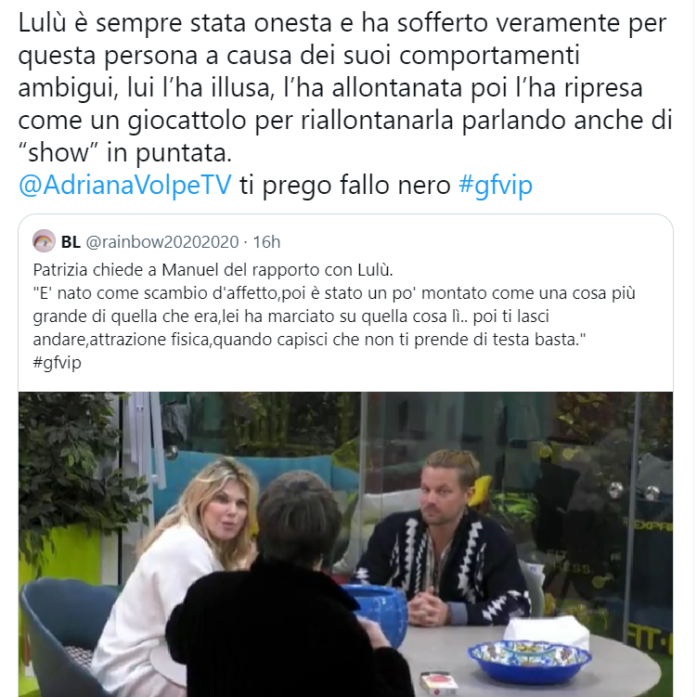
Task: Open the BL display name profile
Action: (x=71, y=242)
